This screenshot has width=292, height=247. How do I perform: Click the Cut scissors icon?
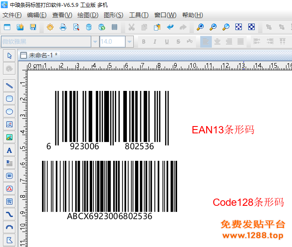pyautogui.click(x=132, y=27)
